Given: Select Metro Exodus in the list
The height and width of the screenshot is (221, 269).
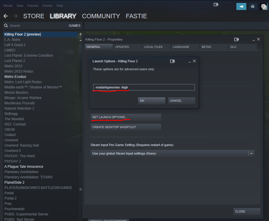Looking at the screenshot, I should pyautogui.click(x=15, y=77).
